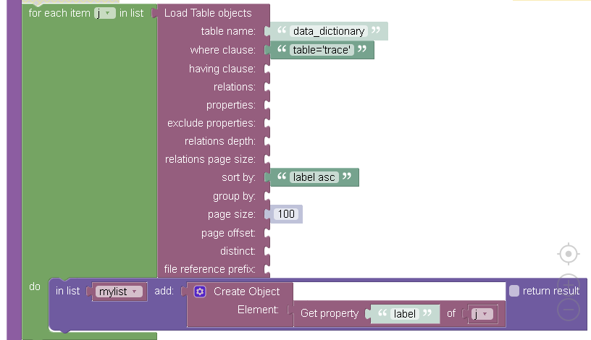Viewport: 591px width, 340px height.
Task: Click the zoom in plus icon
Action: (x=569, y=281)
